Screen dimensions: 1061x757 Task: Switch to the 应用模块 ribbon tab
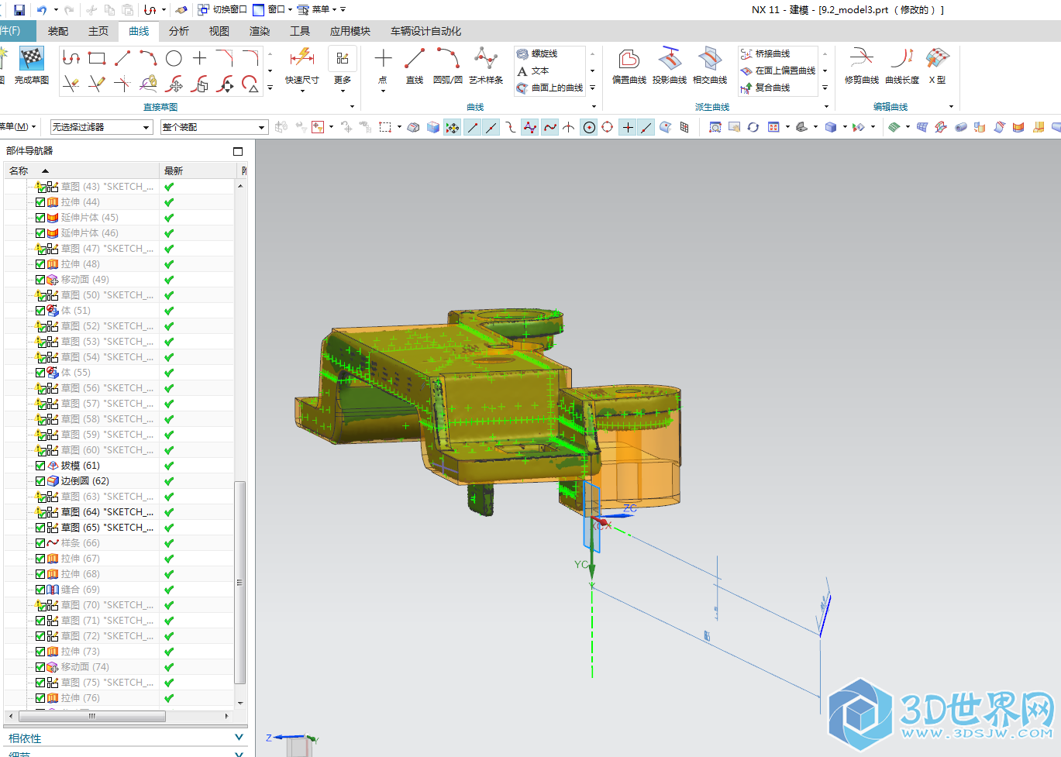coord(350,31)
